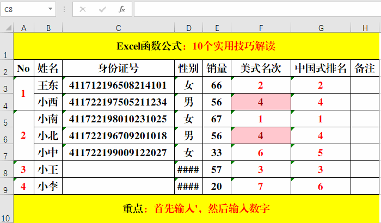Click inside the Name Box showing C8
This screenshot has width=381, height=223.
pyautogui.click(x=24, y=9)
